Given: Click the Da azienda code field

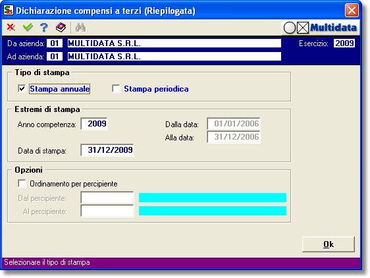Looking at the screenshot, I should click(55, 43).
